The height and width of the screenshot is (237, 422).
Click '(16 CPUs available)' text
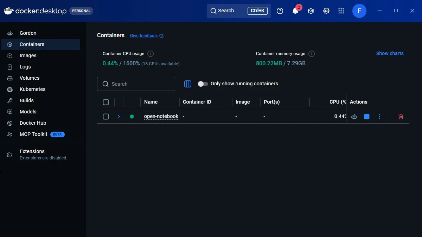tap(160, 64)
